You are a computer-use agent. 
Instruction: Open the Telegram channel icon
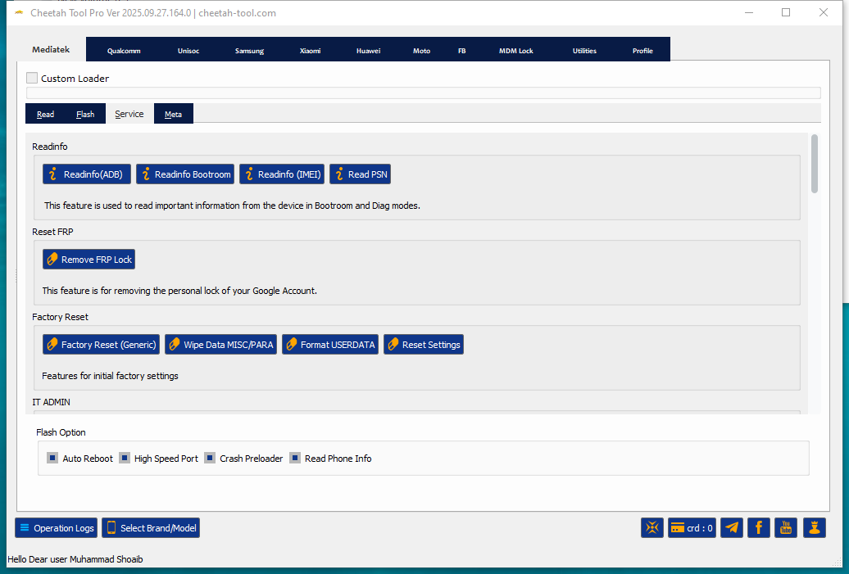coord(731,527)
